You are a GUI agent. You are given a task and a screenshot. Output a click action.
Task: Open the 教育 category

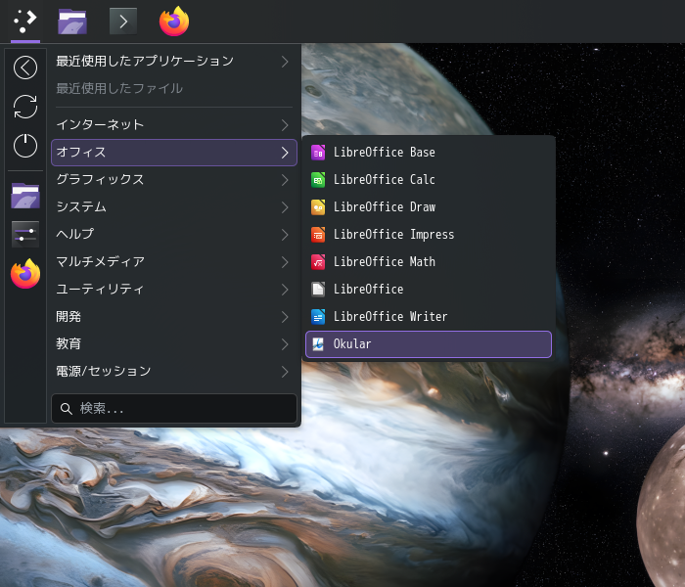click(174, 344)
